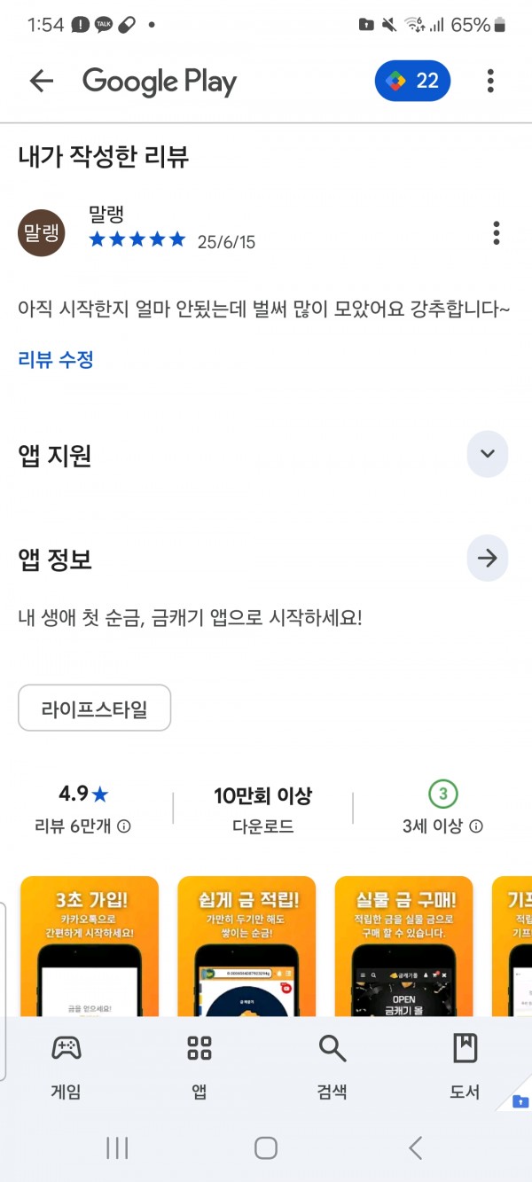This screenshot has width=532, height=1182.
Task: Select the 라이프스타일 category chip
Action: pyautogui.click(x=95, y=708)
